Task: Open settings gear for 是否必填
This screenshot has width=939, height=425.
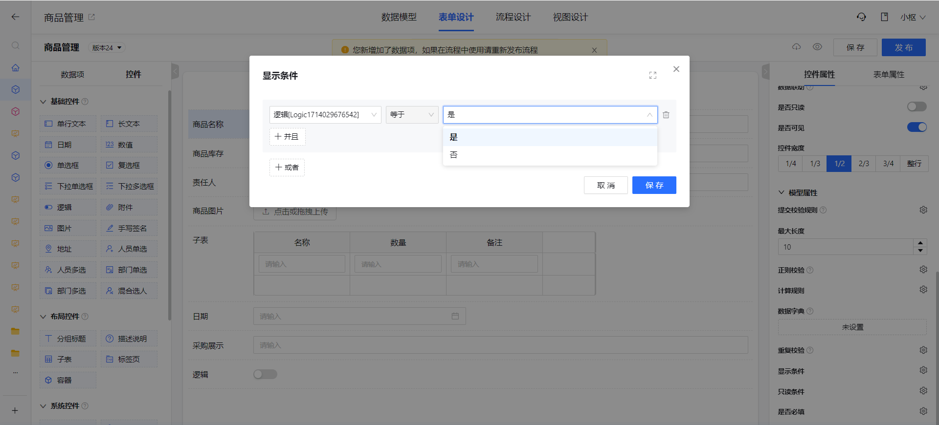Action: coord(923,411)
